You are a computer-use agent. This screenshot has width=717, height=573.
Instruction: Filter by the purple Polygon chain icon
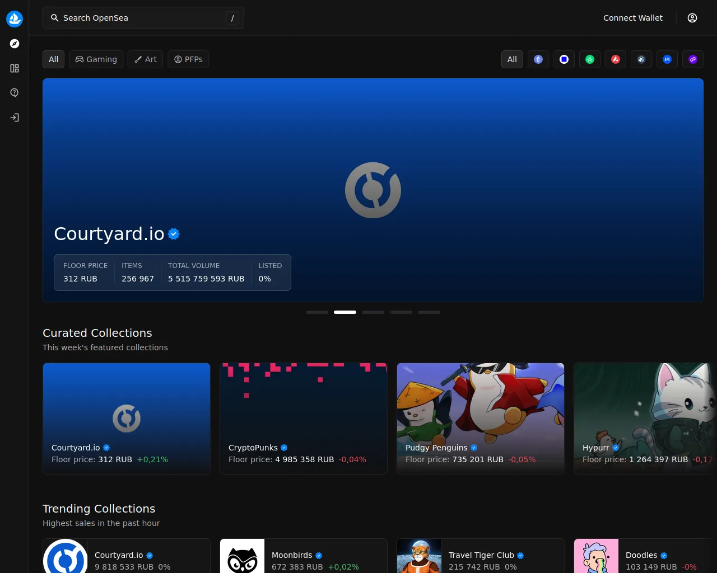(x=693, y=59)
